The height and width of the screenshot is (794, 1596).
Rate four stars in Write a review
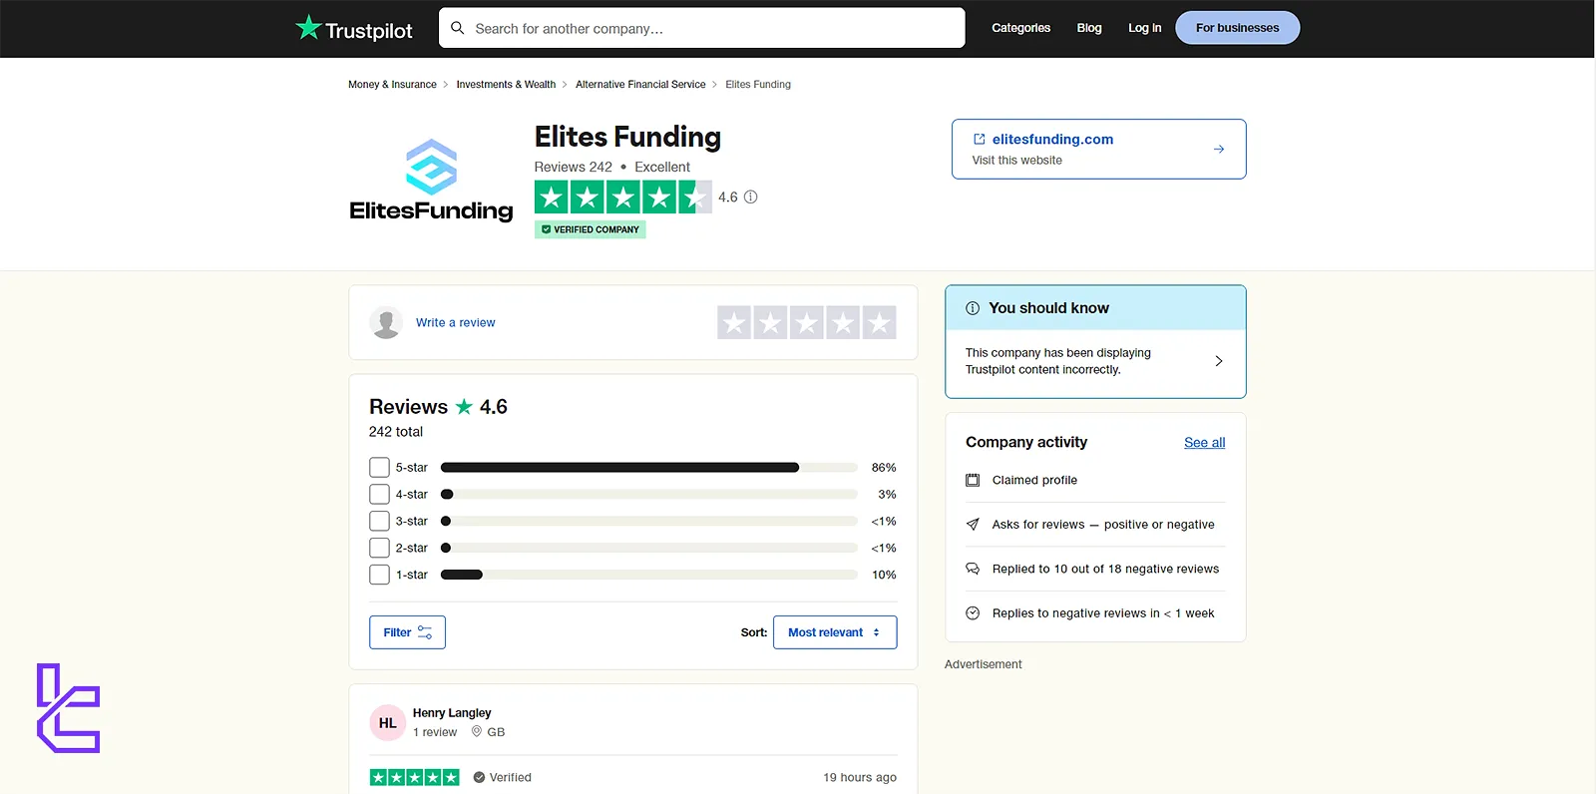843,322
